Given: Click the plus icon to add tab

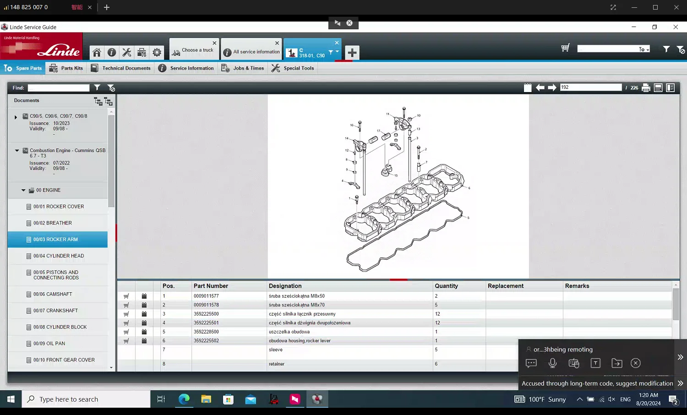Looking at the screenshot, I should 352,53.
